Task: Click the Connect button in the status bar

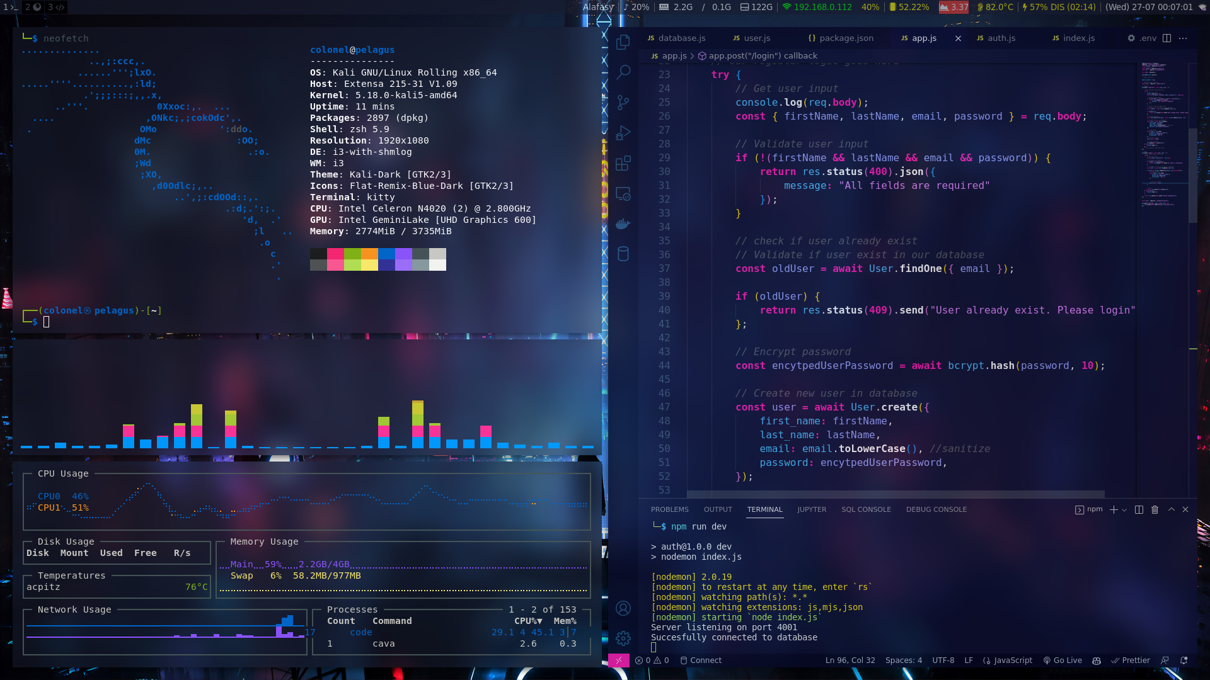Action: [701, 660]
